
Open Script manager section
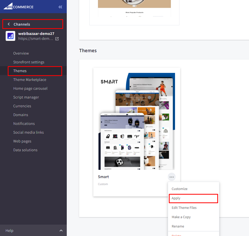pyautogui.click(x=26, y=97)
